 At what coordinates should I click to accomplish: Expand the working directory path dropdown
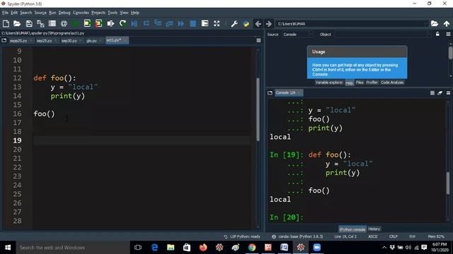tap(426, 23)
